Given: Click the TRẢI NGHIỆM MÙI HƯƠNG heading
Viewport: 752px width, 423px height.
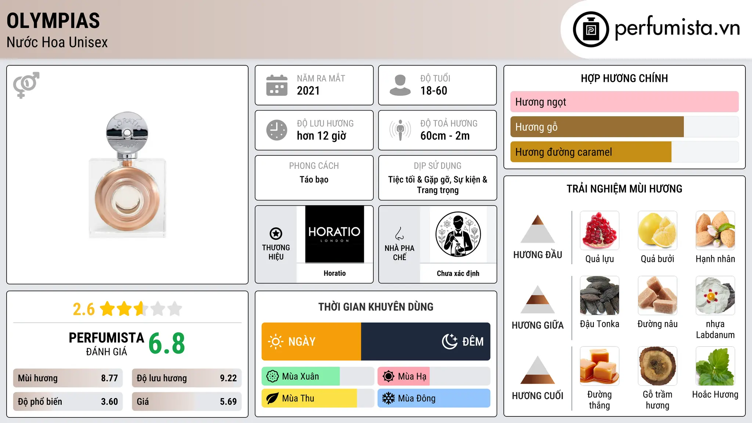Looking at the screenshot, I should 624,189.
